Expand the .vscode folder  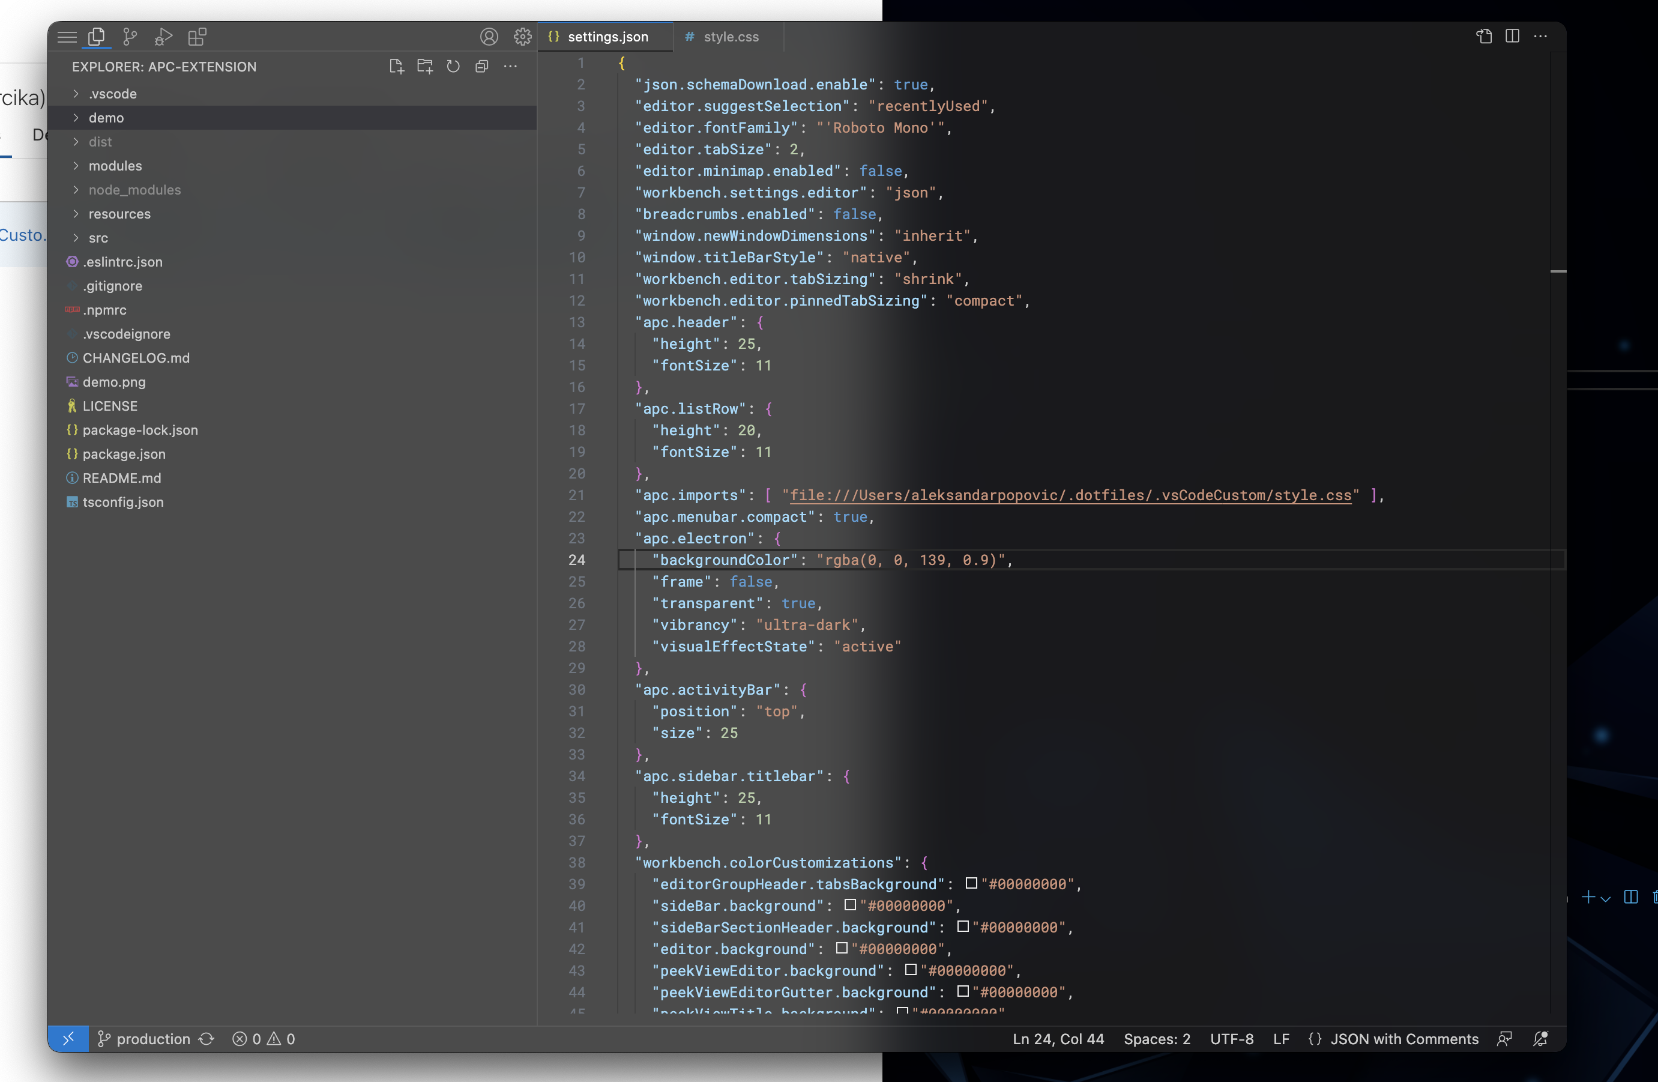click(112, 93)
